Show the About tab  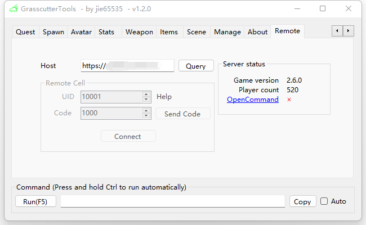point(257,32)
